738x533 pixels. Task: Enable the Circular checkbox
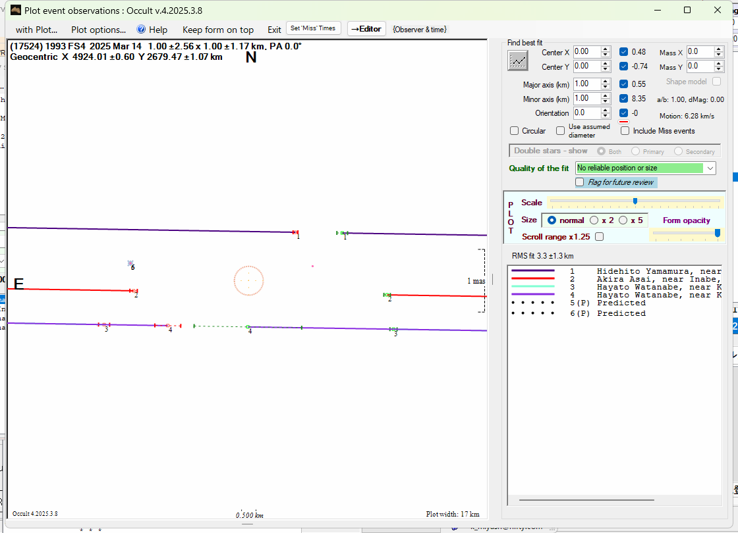click(515, 131)
